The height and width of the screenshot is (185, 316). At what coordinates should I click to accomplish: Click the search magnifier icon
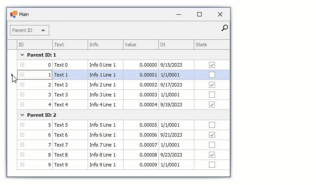point(224,29)
